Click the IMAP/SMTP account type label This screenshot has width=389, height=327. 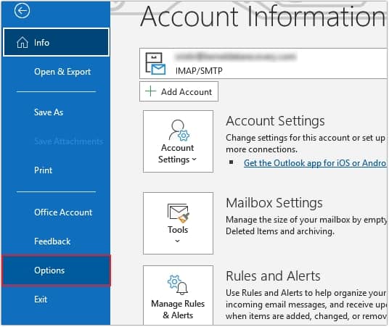click(199, 71)
